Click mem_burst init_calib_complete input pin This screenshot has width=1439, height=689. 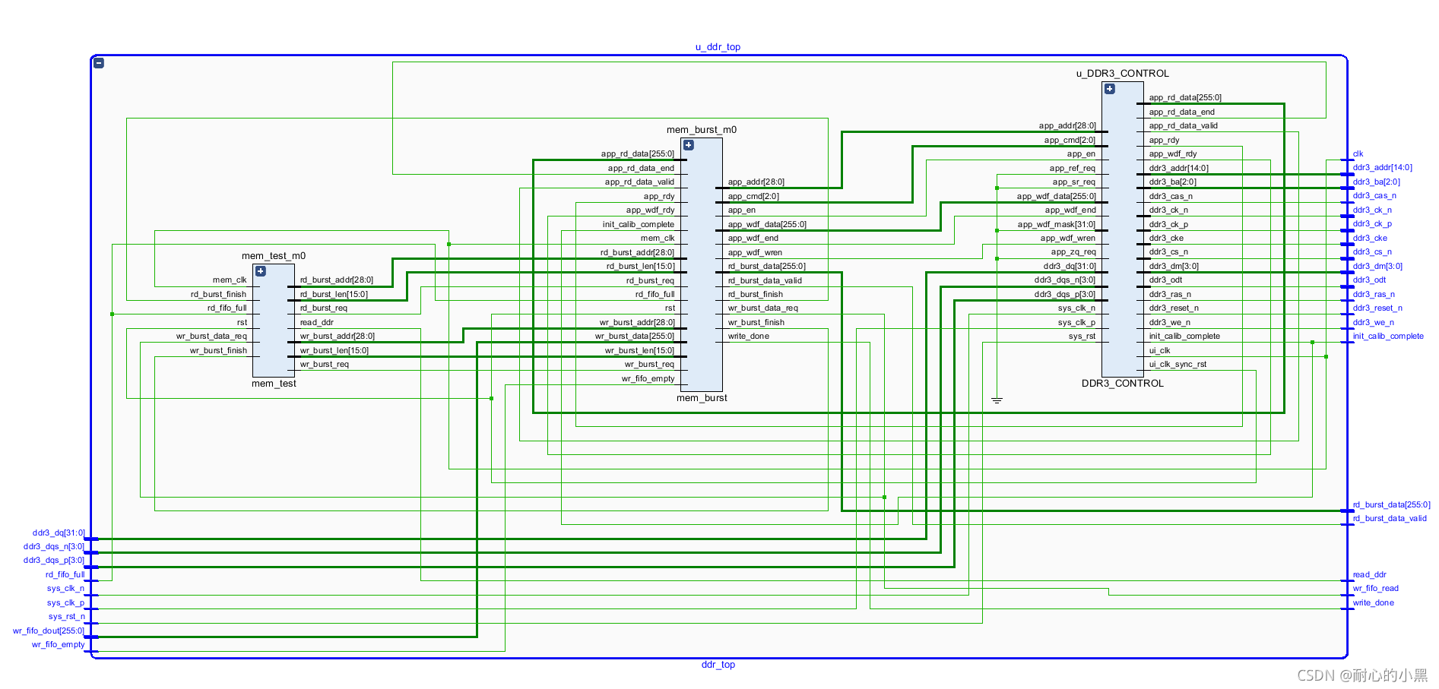[638, 225]
